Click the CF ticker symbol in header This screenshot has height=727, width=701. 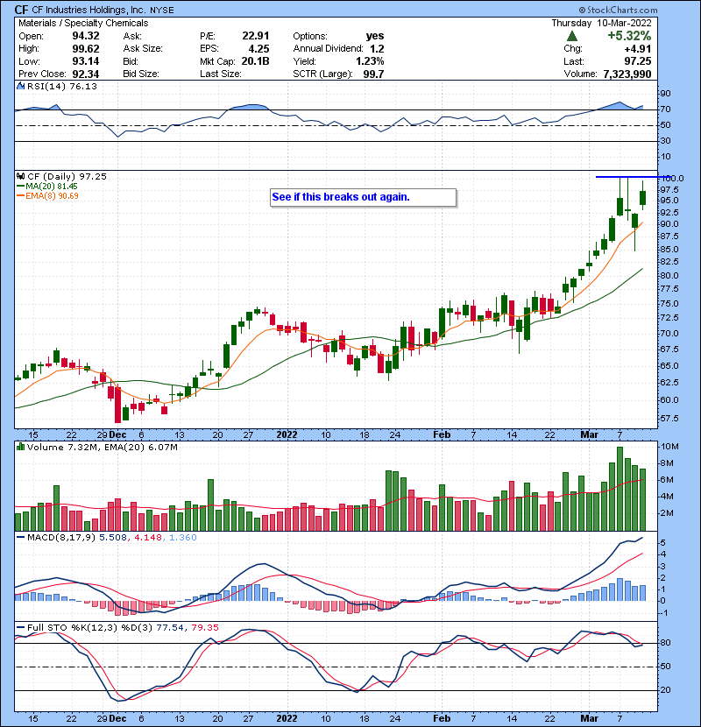[21, 10]
